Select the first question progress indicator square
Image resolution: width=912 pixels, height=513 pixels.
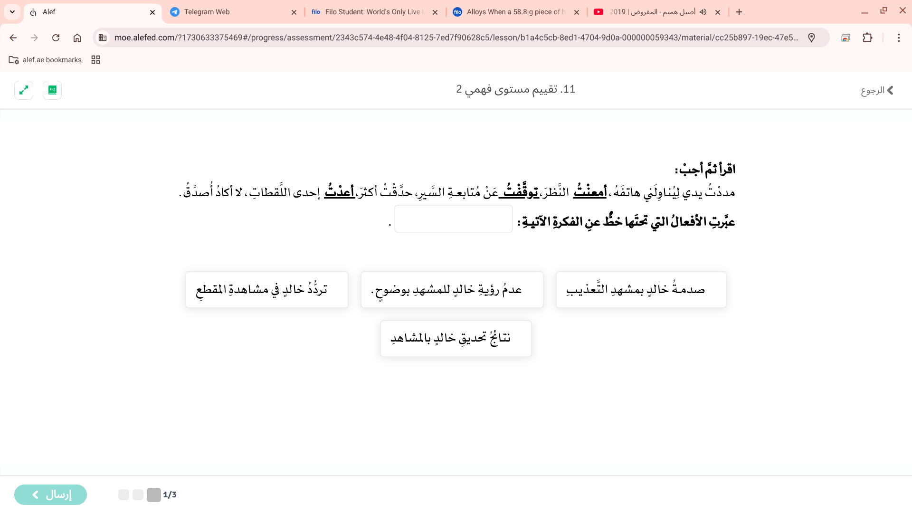pos(153,494)
